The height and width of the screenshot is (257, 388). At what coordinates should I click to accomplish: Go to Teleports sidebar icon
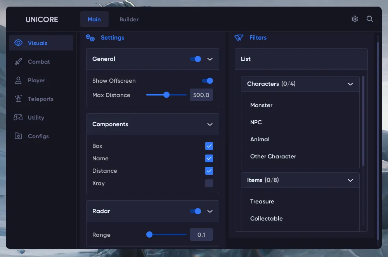(x=18, y=99)
